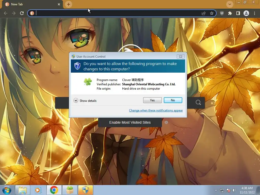260x195 pixels.
Task: Click the UAC question shield icon
Action: tap(77, 66)
